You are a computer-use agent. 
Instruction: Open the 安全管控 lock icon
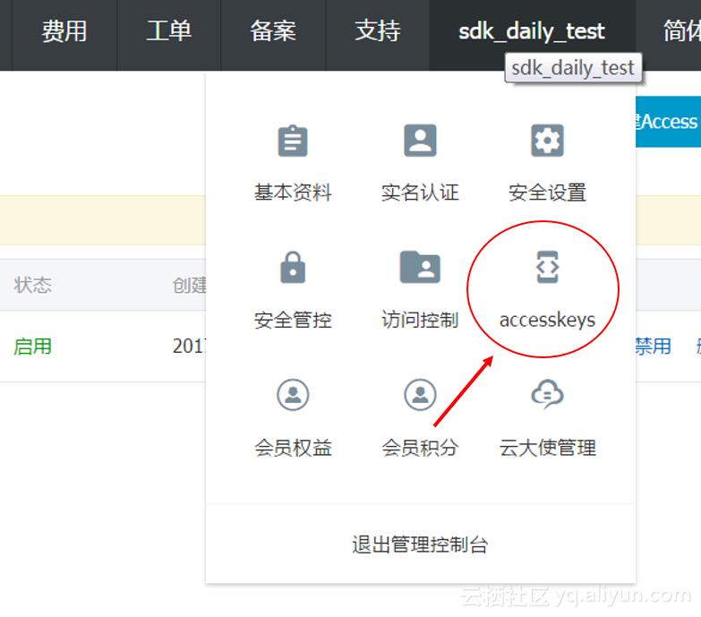point(293,268)
